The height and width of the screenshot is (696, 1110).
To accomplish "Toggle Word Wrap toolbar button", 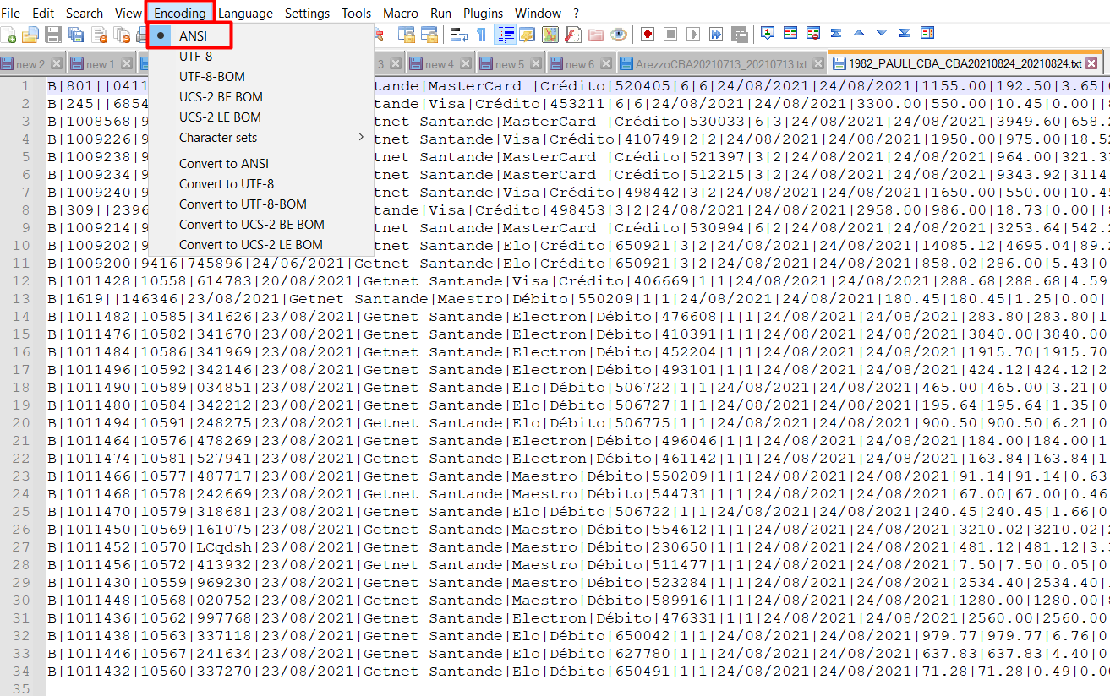I will pyautogui.click(x=459, y=35).
